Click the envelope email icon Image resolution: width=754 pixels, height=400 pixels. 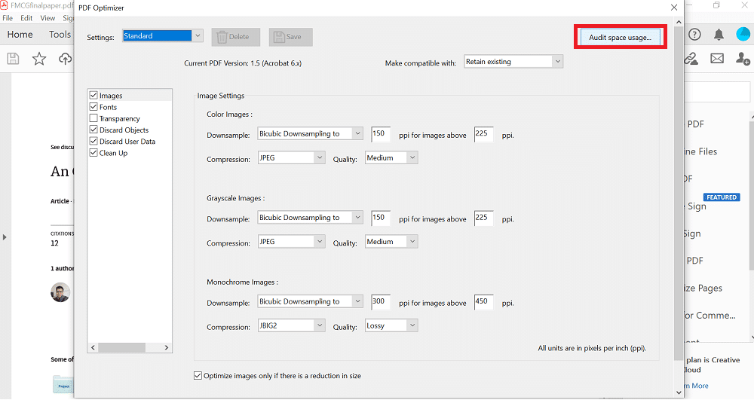(x=716, y=58)
